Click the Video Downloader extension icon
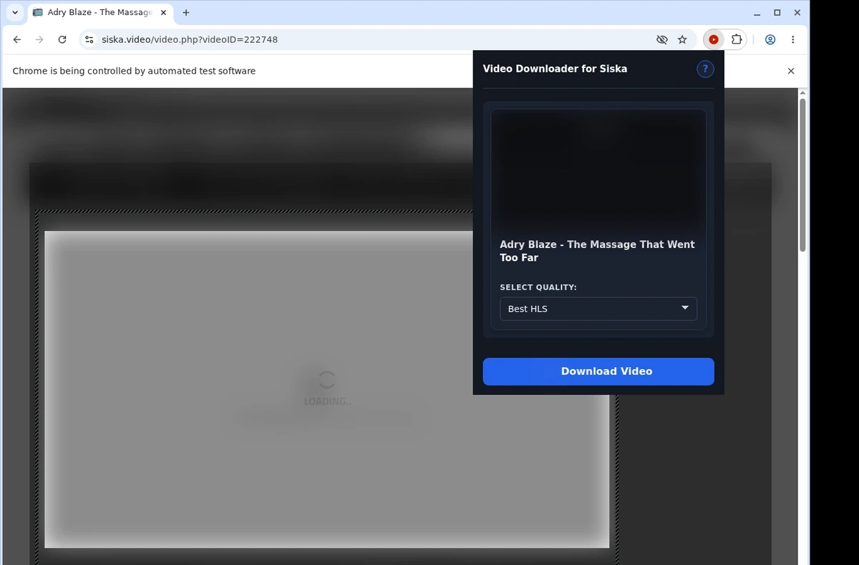 714,40
